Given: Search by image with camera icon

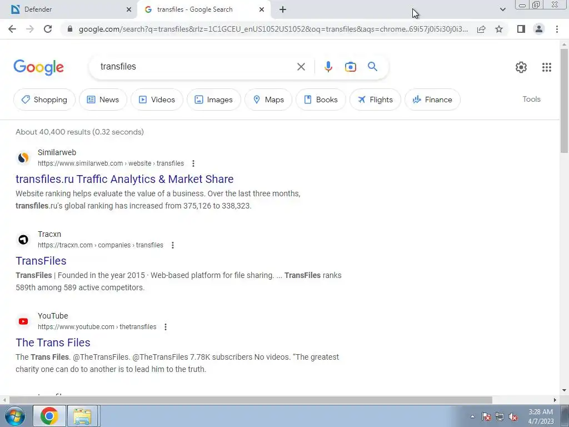Looking at the screenshot, I should 350,67.
